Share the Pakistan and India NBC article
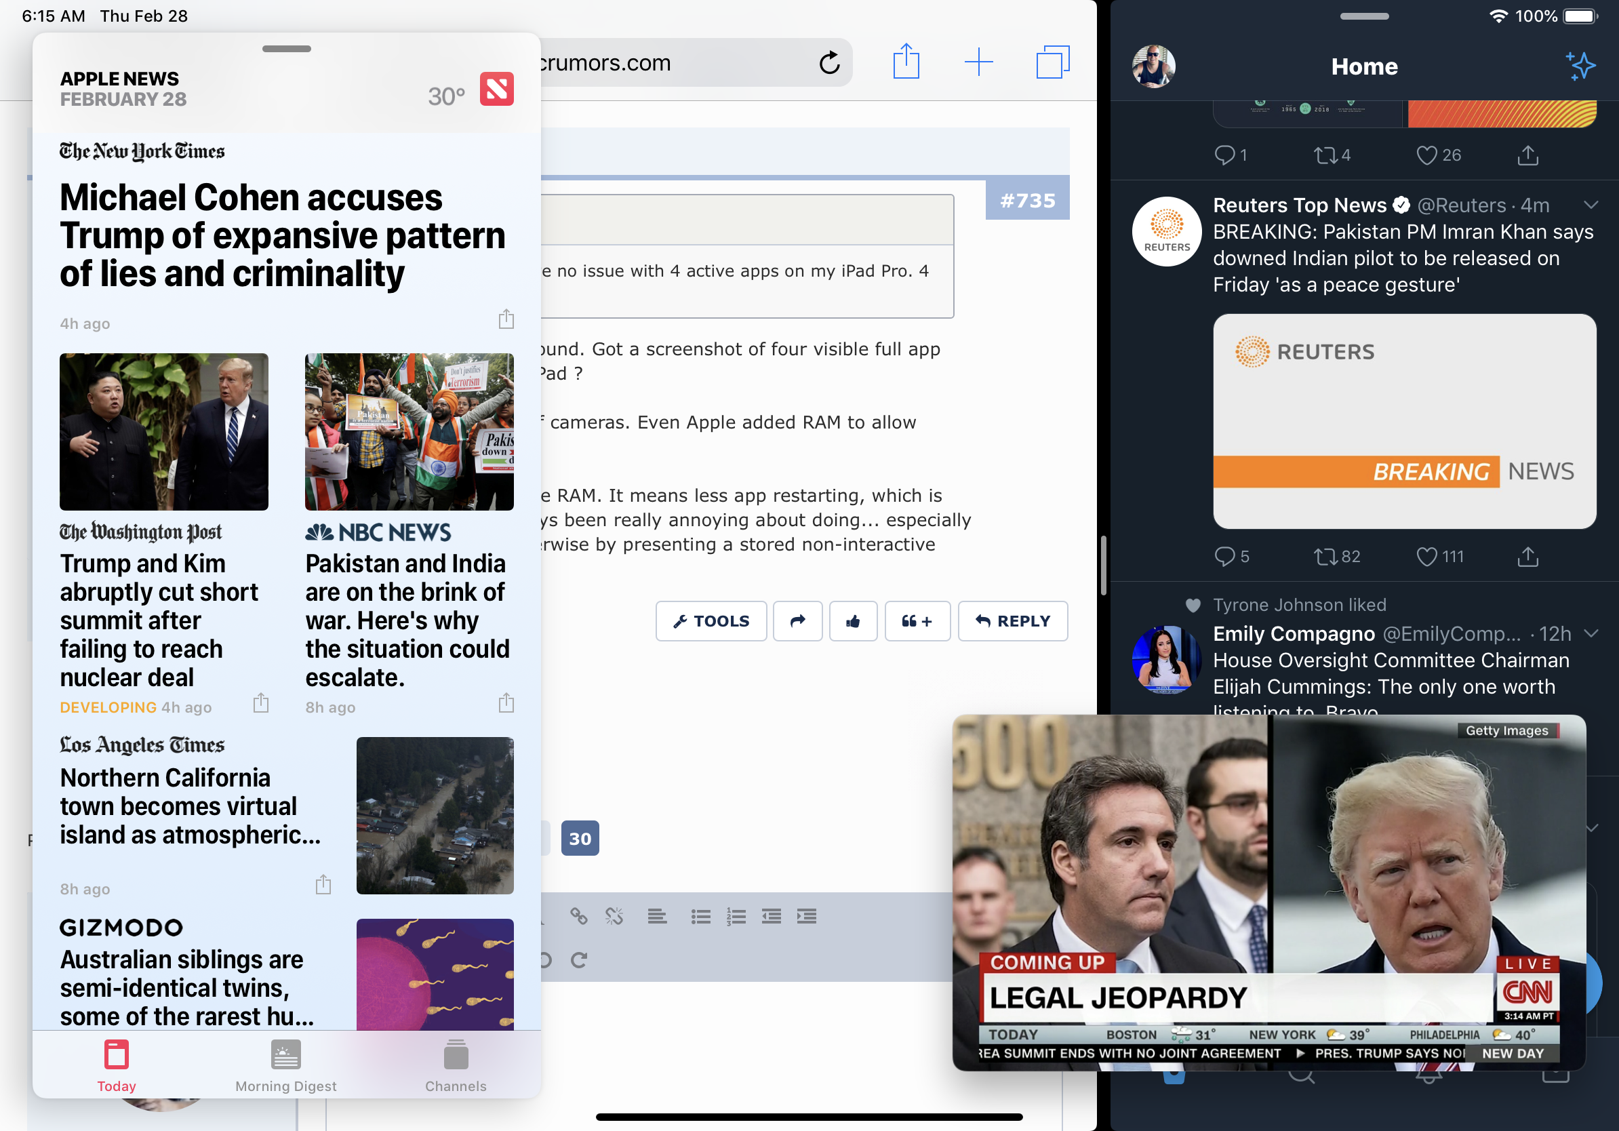 [506, 703]
